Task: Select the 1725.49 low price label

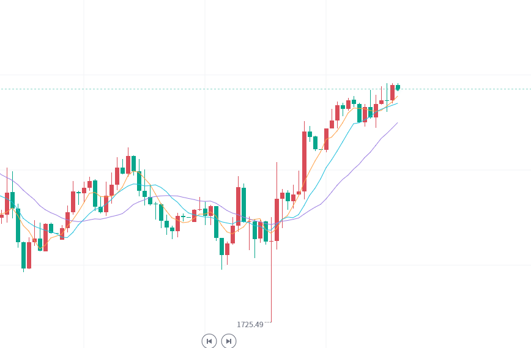Action: pos(250,325)
